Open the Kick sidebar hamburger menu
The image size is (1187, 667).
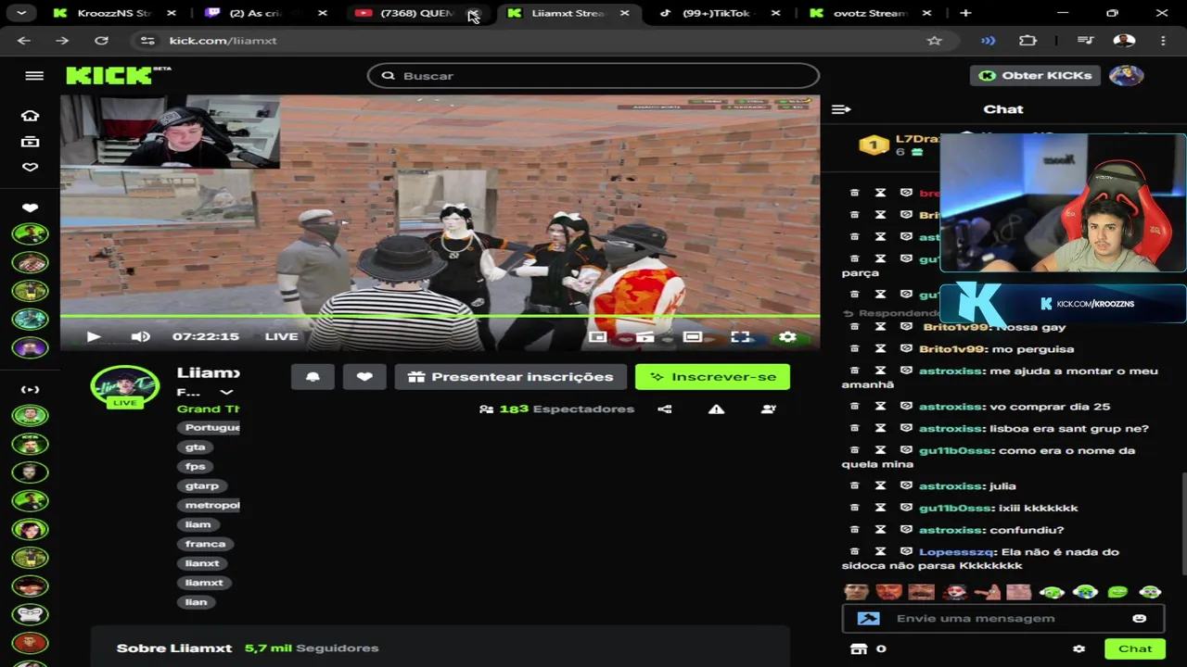pos(34,76)
